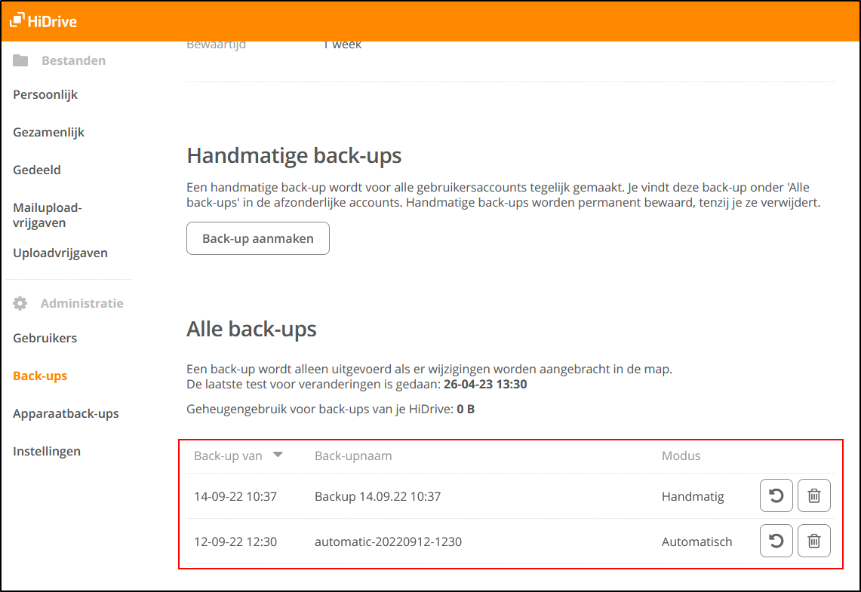861x592 pixels.
Task: Restore the backup 'automatic-20220912-1230'
Action: pyautogui.click(x=776, y=541)
